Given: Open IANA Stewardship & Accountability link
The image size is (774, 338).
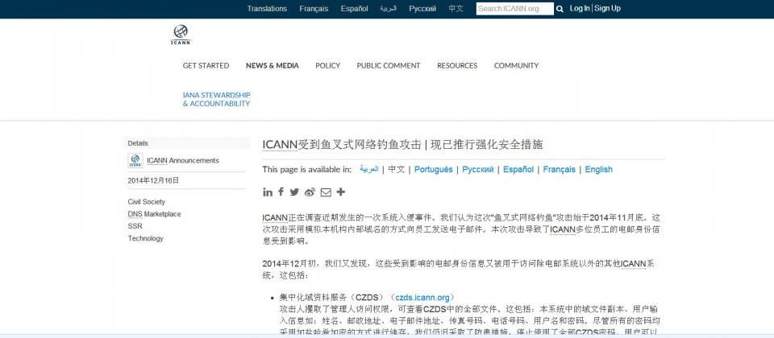Looking at the screenshot, I should (x=217, y=100).
